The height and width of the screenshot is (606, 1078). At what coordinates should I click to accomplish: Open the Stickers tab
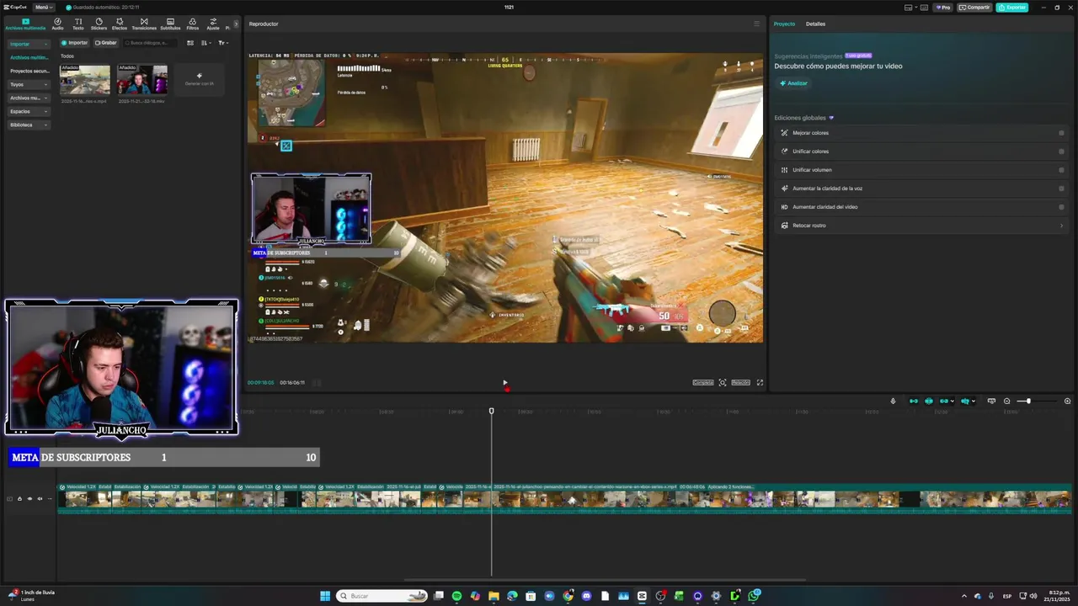(99, 24)
